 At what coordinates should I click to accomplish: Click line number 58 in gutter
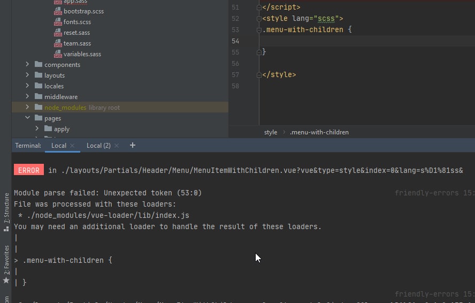pos(235,86)
